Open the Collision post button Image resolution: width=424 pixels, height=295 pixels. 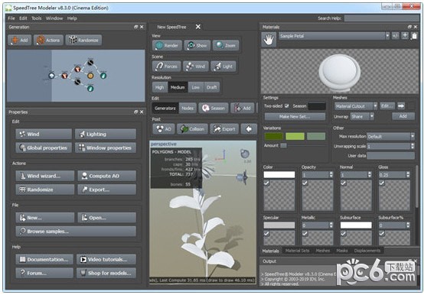pos(192,129)
